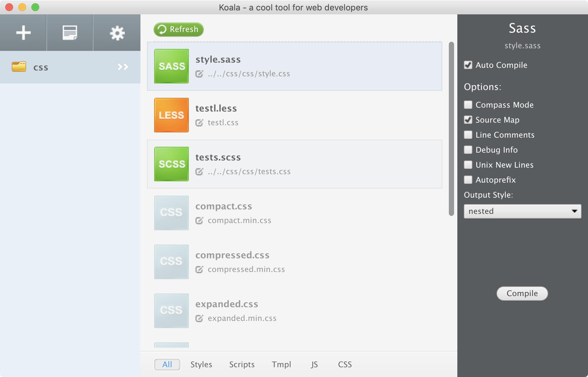This screenshot has width=588, height=377.
Task: Select the css project folder icon
Action: [x=19, y=67]
